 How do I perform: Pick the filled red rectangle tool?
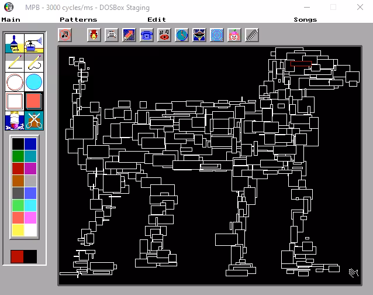coord(34,101)
